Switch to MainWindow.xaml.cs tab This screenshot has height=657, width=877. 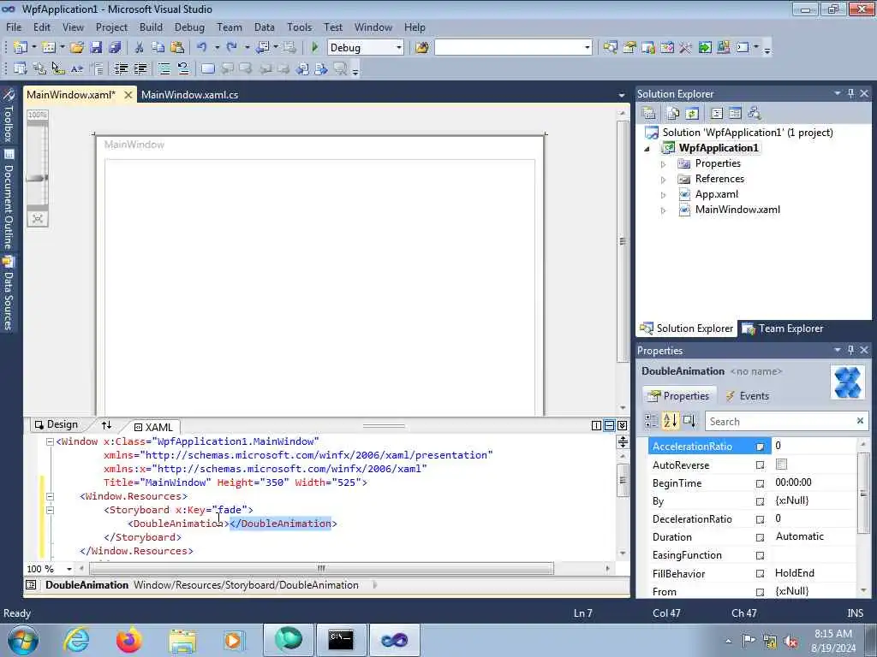pos(189,94)
